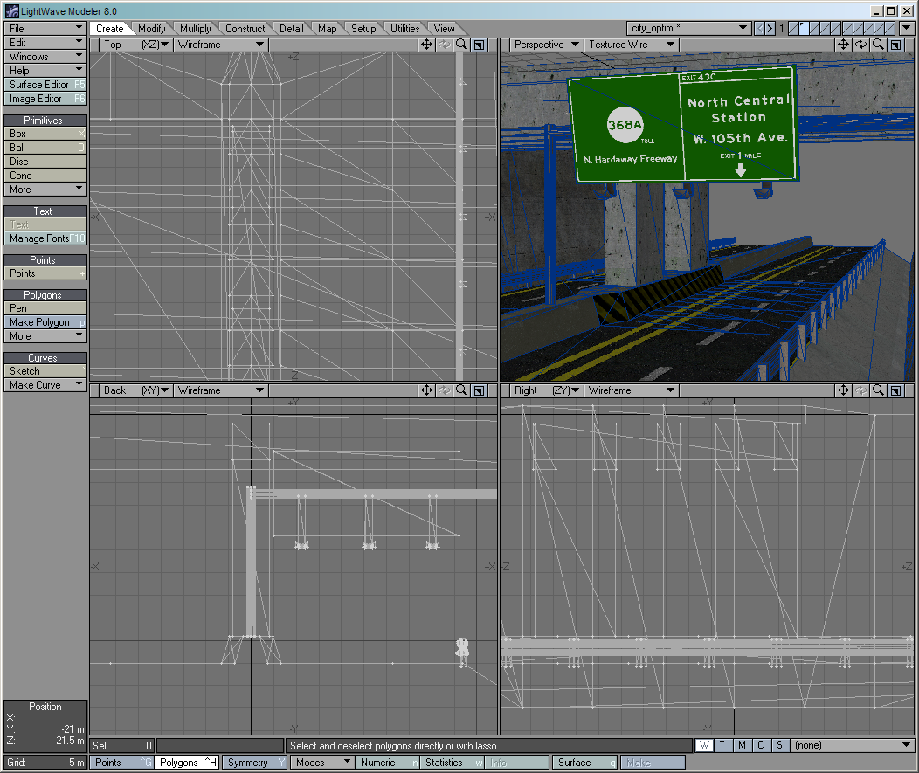919x773 pixels.
Task: Switch to the Construct tab
Action: (245, 29)
